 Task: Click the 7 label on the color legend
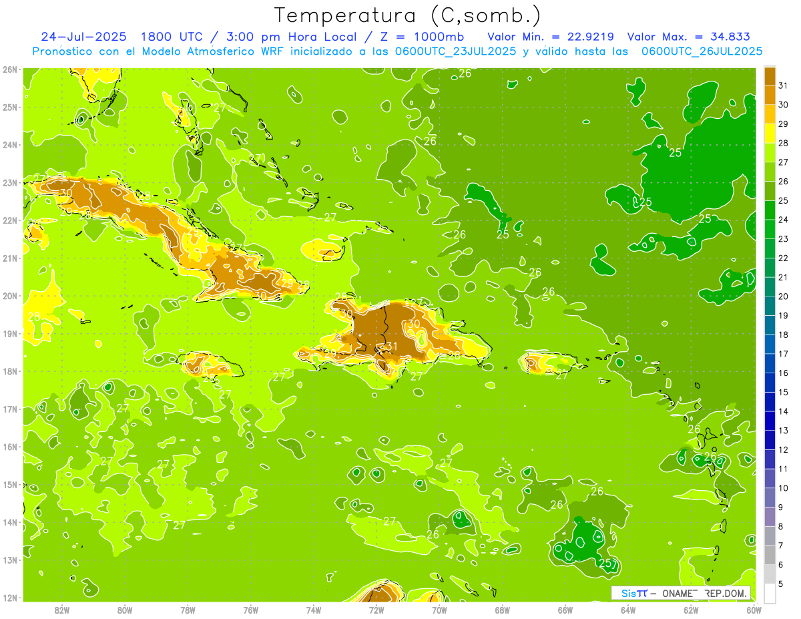tap(782, 546)
